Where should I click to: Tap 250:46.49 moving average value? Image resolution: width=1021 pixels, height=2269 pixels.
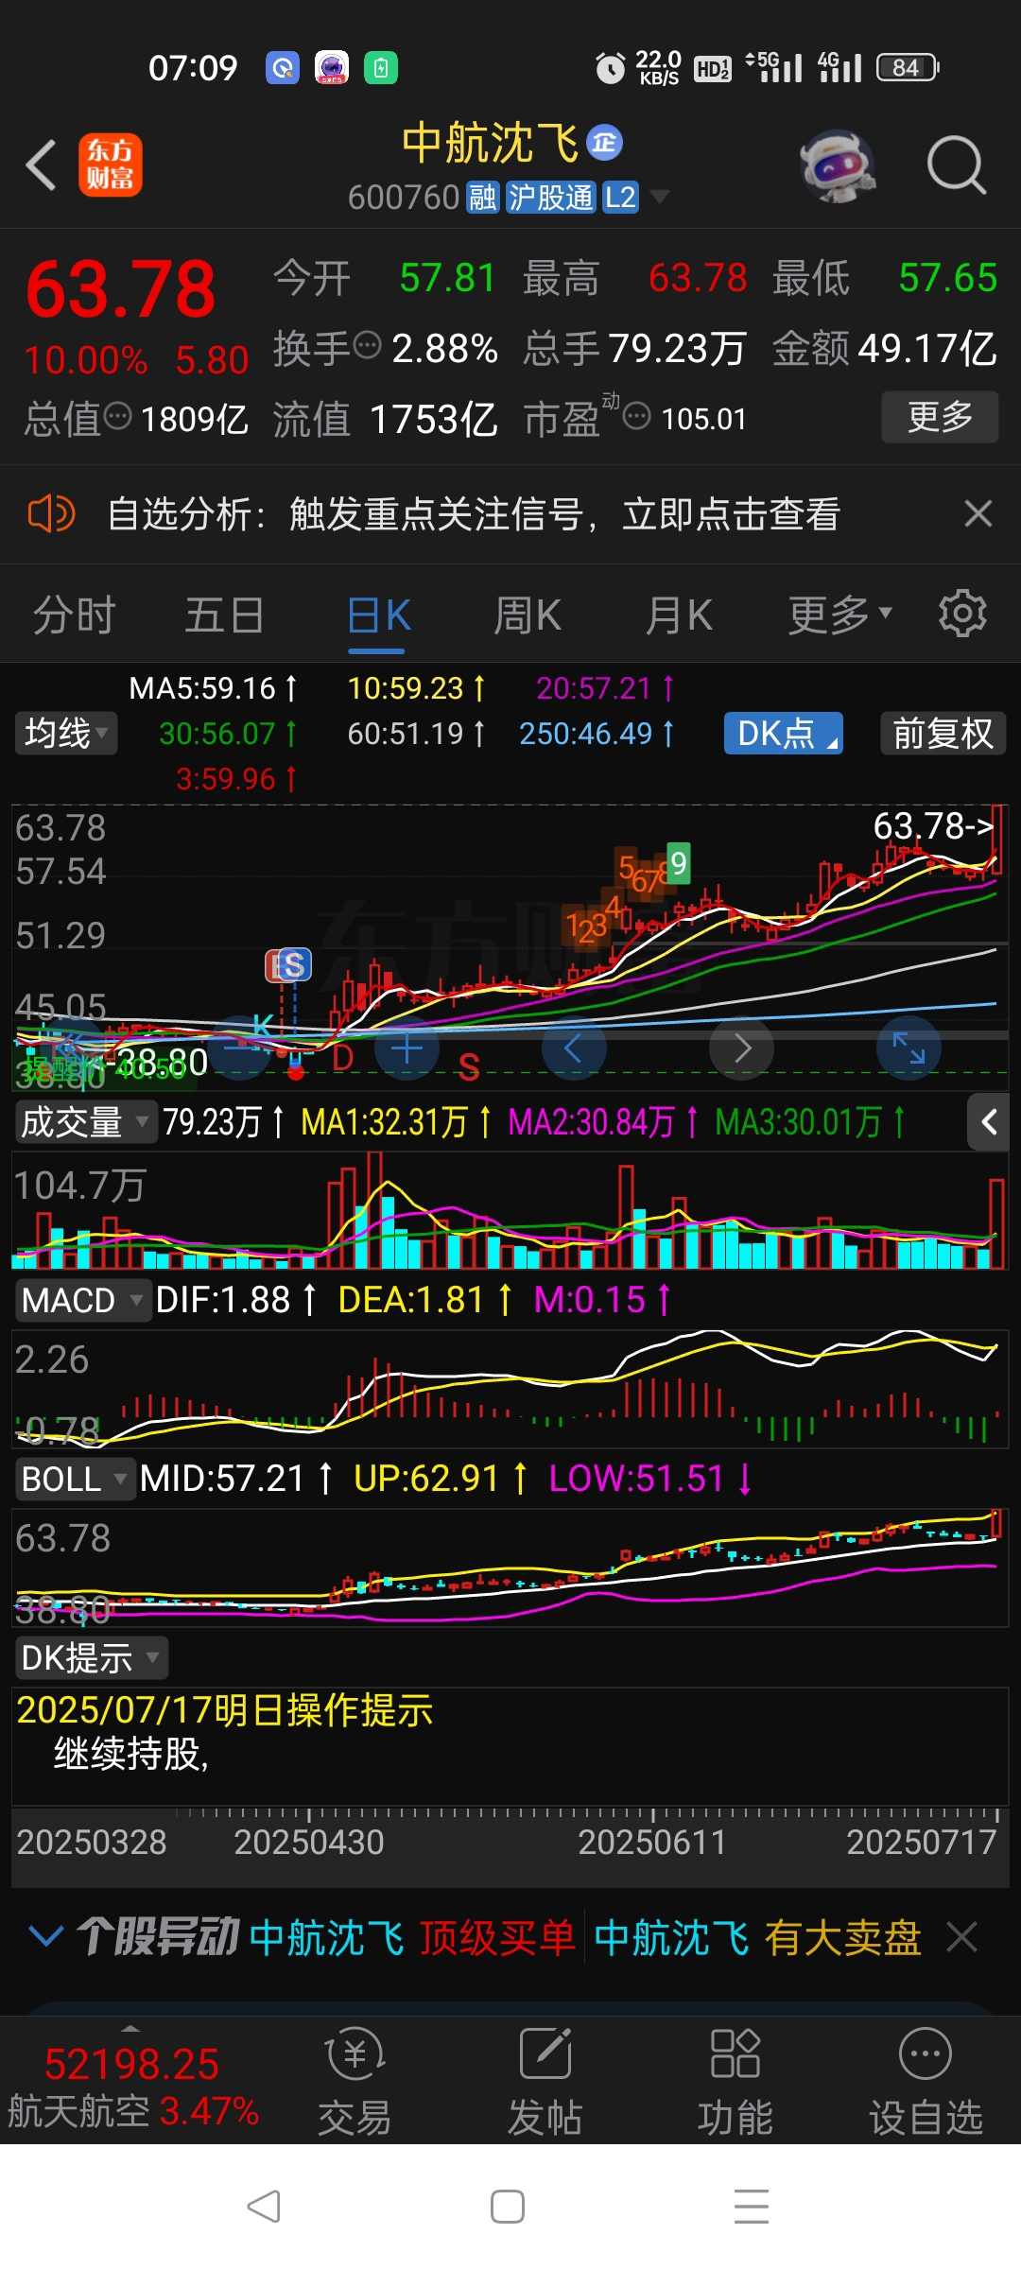tap(597, 734)
